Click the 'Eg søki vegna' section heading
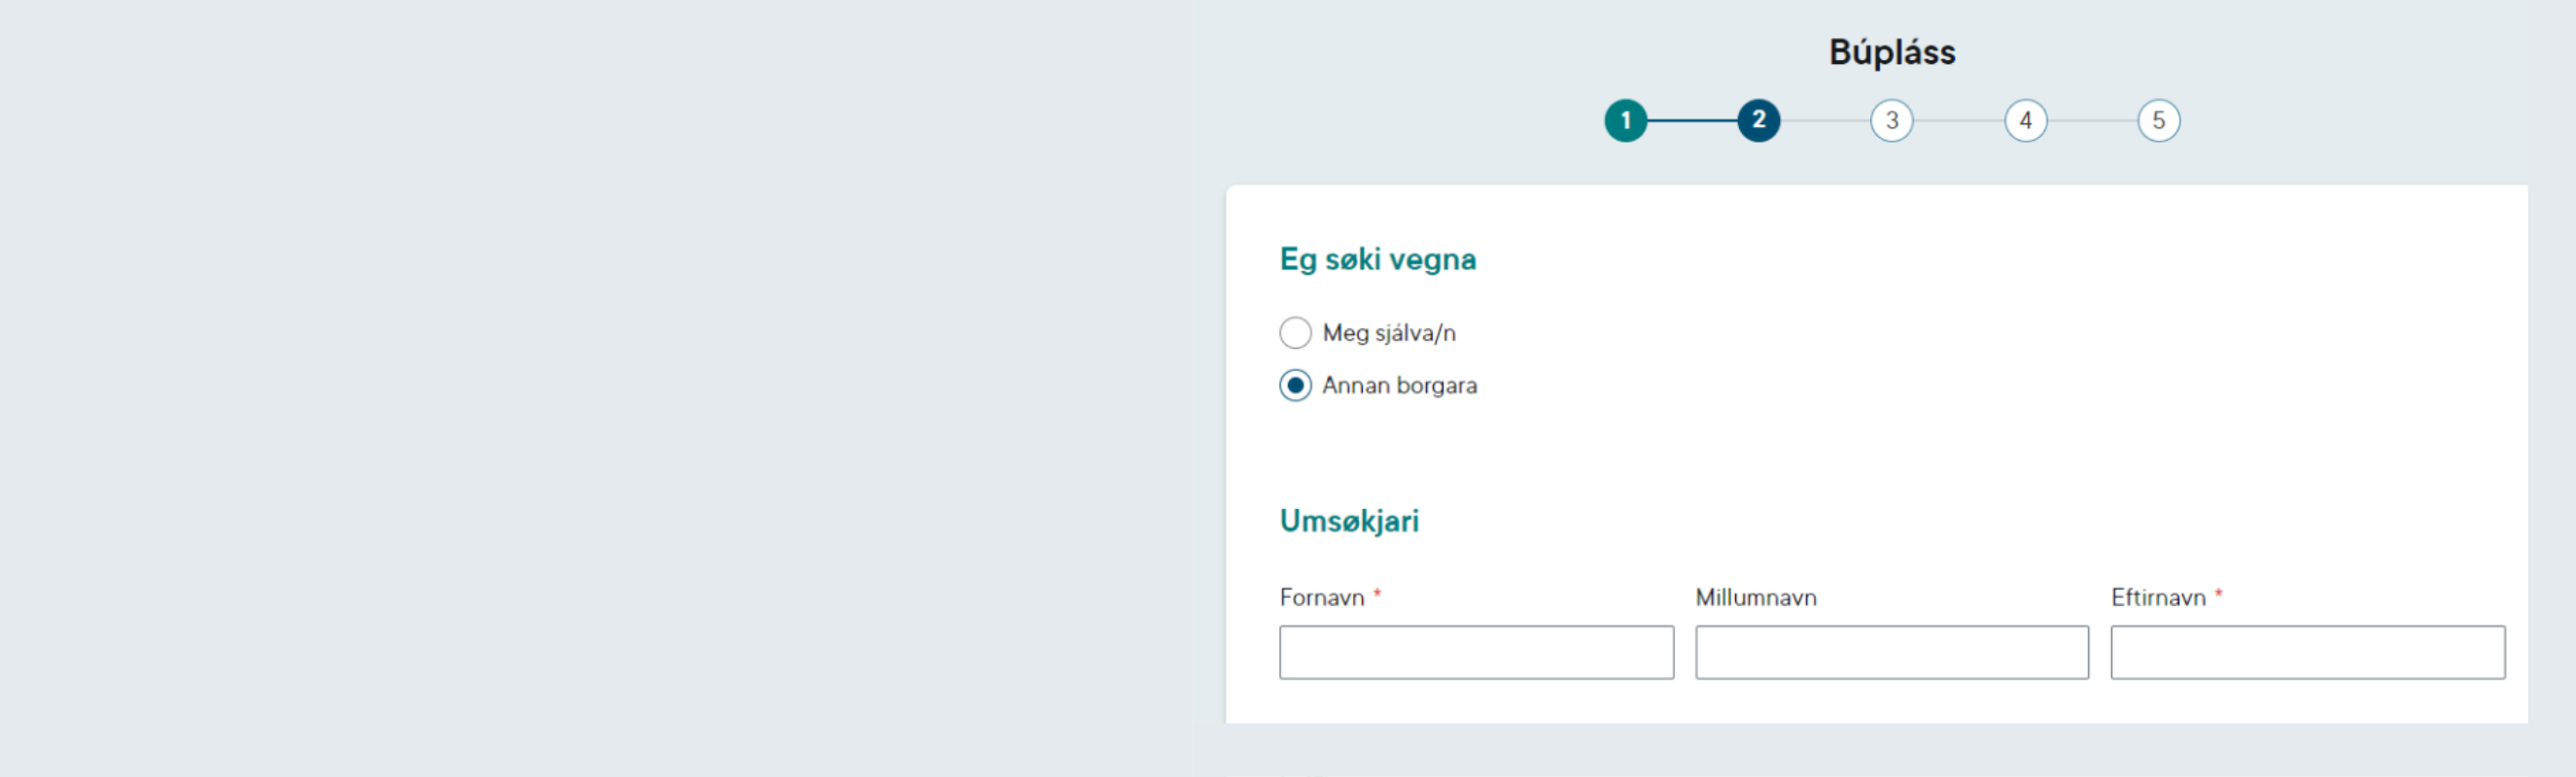 (1378, 258)
